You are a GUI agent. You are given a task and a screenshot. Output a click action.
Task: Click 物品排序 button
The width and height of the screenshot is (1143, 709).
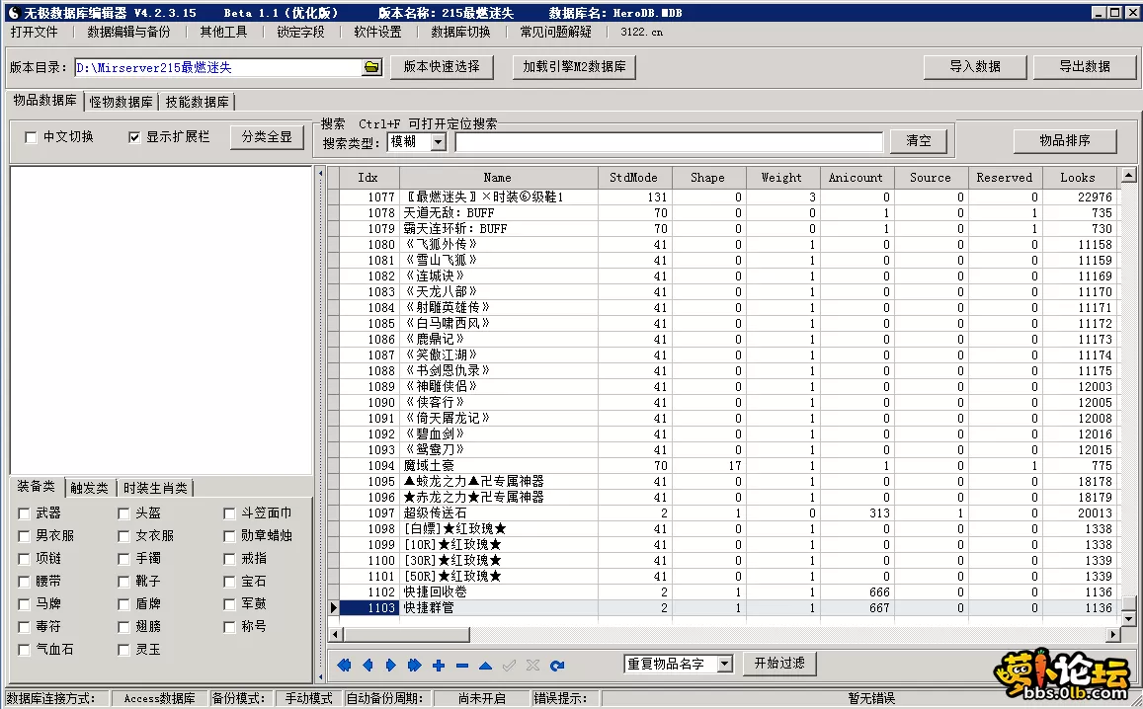pos(1065,140)
